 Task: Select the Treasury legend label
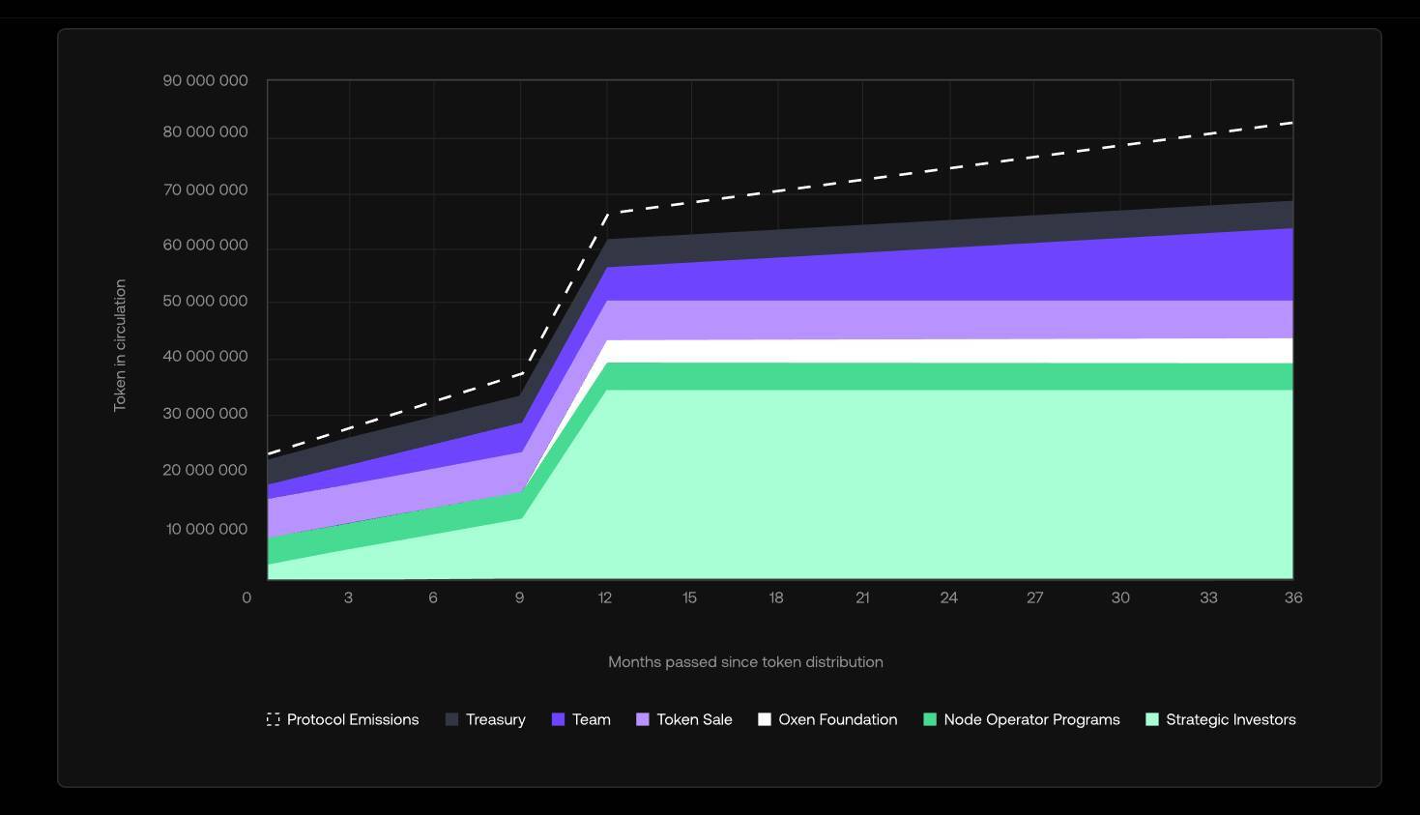click(496, 719)
